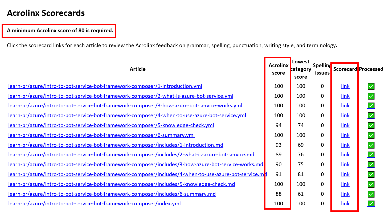Click the Processed column header

point(371,69)
